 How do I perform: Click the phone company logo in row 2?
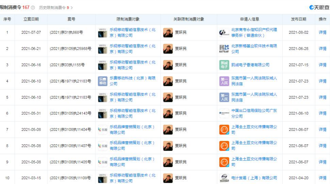pyautogui.click(x=102, y=49)
